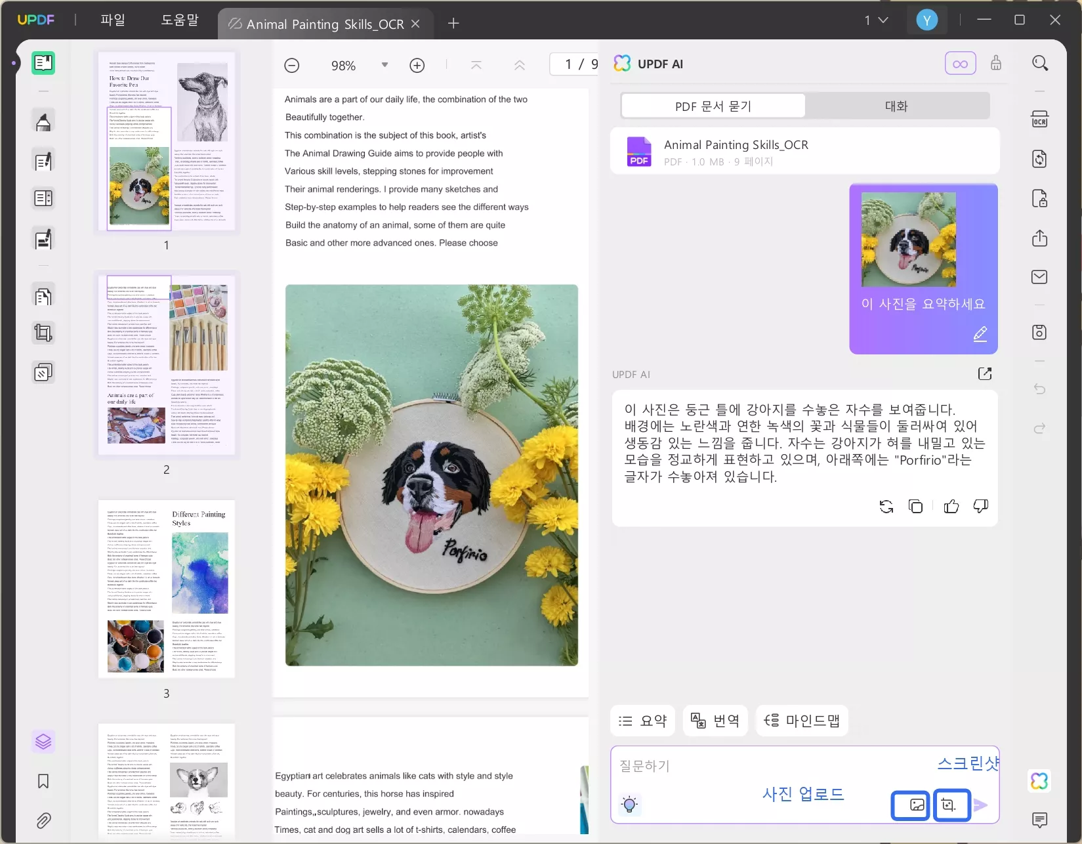Open the Layers panel icon
The width and height of the screenshot is (1082, 844).
(43, 742)
